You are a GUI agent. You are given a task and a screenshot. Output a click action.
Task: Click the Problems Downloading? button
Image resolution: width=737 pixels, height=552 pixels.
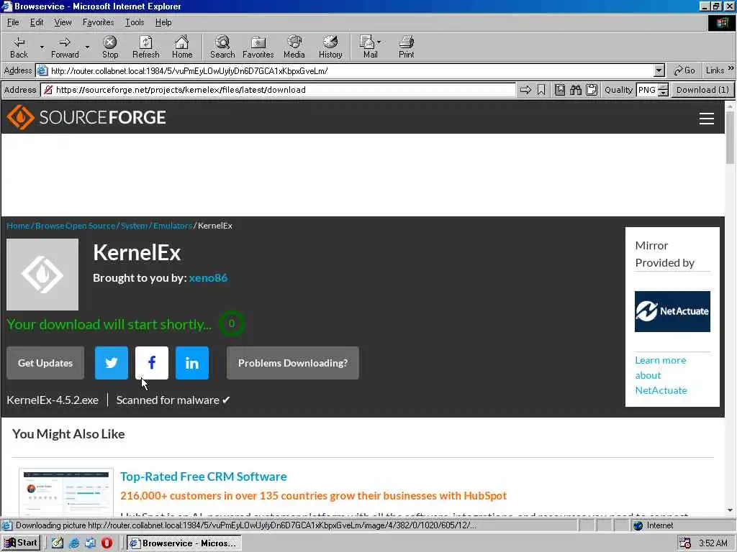[x=293, y=363]
